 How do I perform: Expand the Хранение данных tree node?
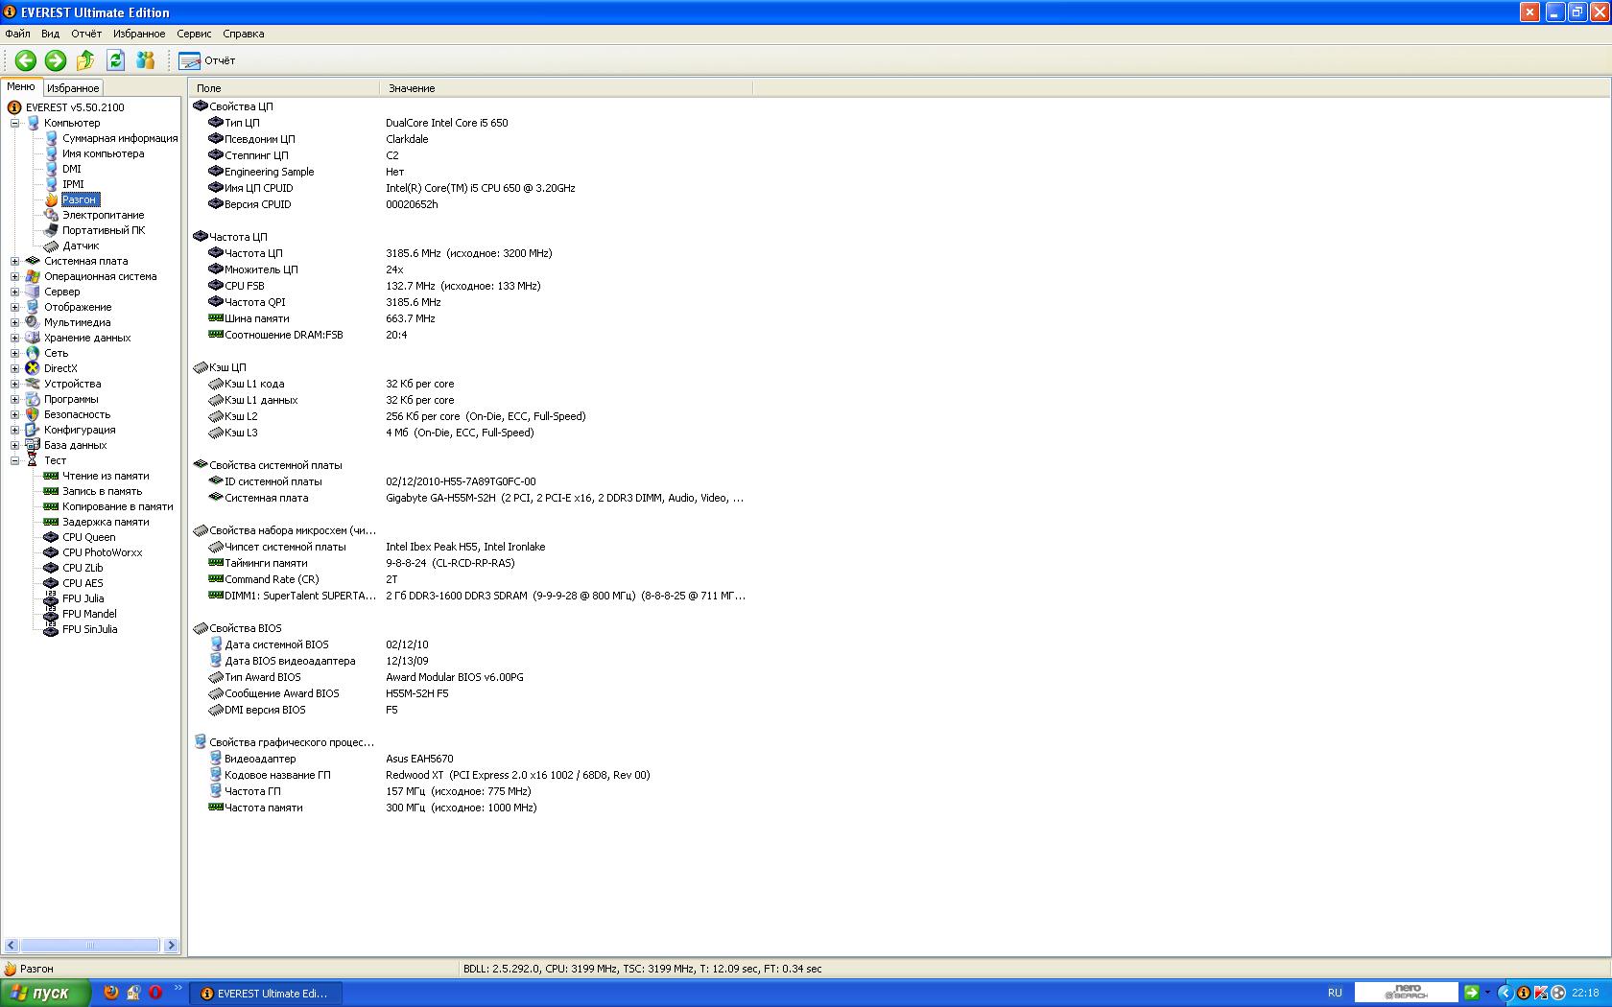pyautogui.click(x=14, y=338)
